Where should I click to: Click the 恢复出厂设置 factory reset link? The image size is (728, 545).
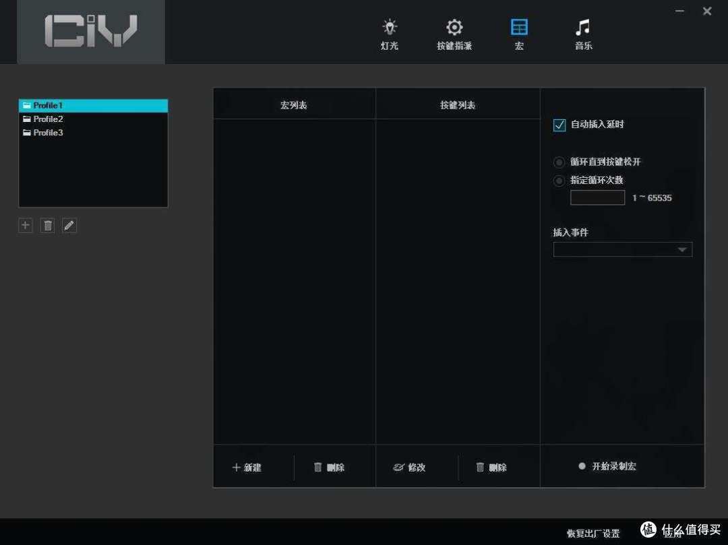pyautogui.click(x=592, y=533)
